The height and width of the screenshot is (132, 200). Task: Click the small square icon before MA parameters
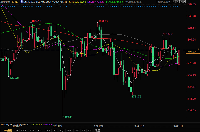click(21, 2)
